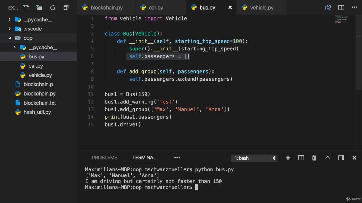Screen dimensions: 362x203
Task: Move the panel to the right side
Action: pos(341,158)
